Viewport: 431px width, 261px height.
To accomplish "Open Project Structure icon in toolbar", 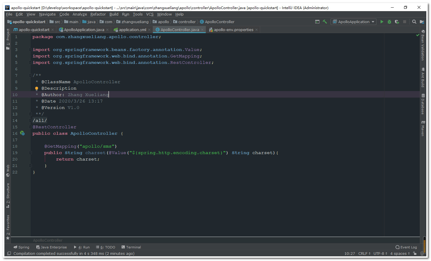I will 422,22.
